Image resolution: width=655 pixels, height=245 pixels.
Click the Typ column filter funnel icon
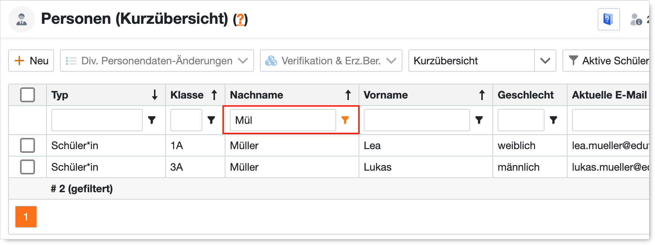(152, 120)
